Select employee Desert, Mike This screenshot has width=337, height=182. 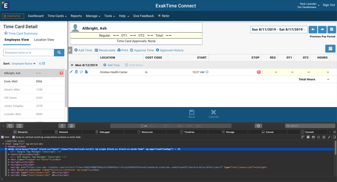(x=32, y=89)
